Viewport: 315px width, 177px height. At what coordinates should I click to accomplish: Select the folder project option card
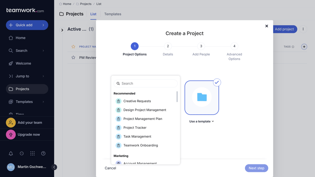point(202,98)
